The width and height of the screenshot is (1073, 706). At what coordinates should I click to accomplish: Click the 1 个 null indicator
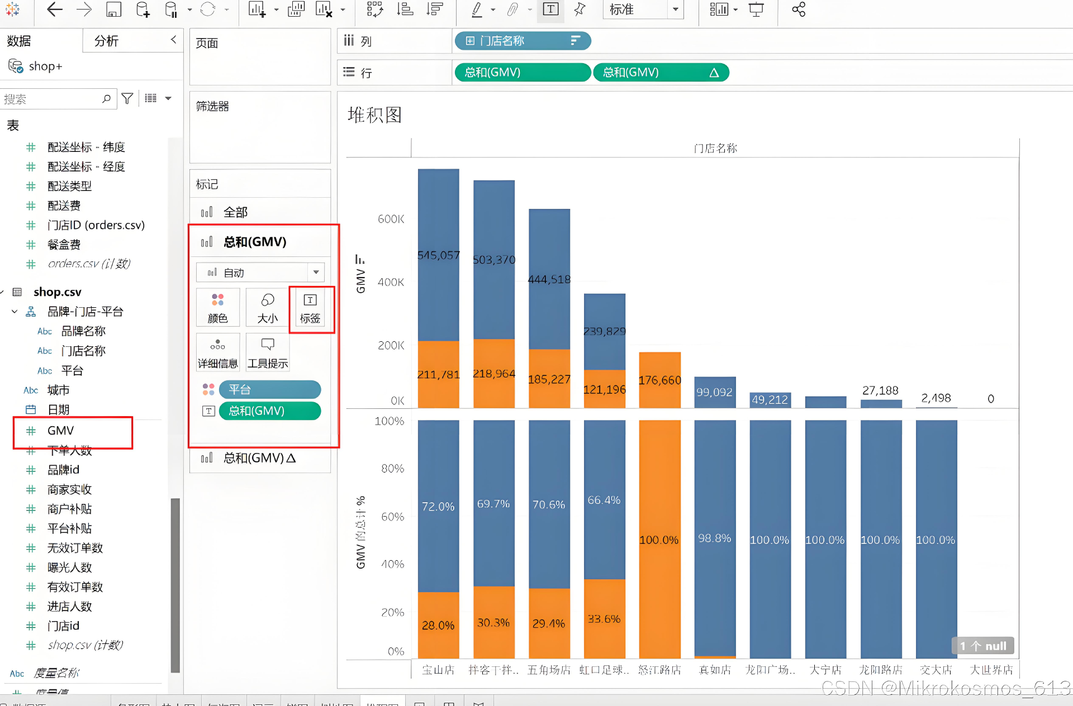[982, 646]
